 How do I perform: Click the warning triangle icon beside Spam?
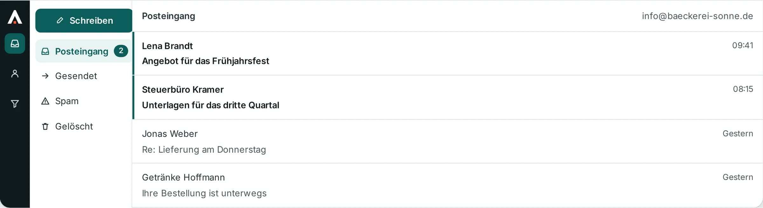45,101
